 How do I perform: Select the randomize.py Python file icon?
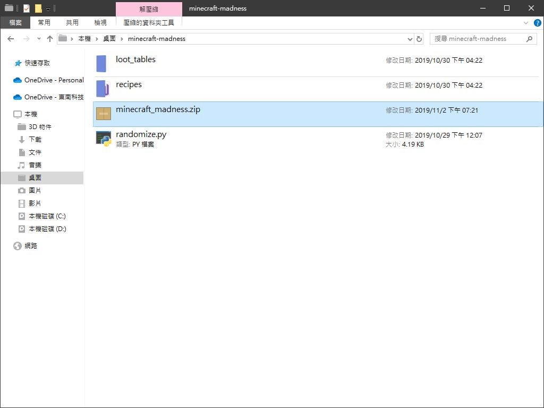click(x=104, y=139)
